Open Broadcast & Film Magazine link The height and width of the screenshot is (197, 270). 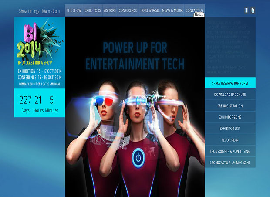pyautogui.click(x=230, y=163)
